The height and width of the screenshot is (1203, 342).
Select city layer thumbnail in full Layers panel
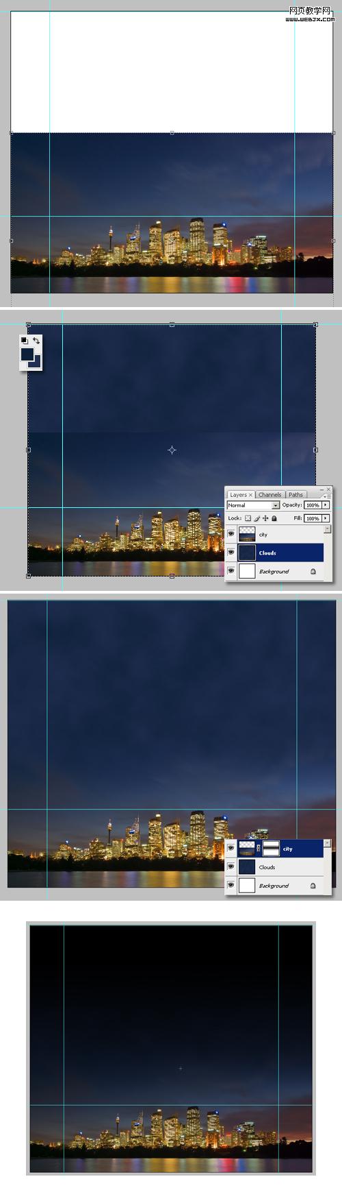point(247,534)
